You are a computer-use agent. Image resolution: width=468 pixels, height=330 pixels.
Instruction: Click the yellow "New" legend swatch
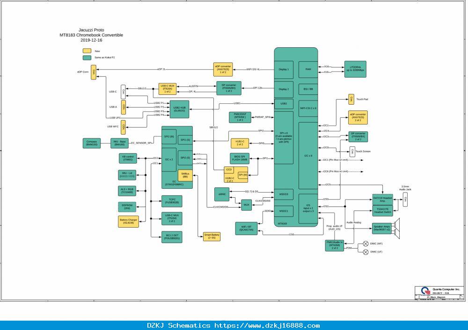(87, 51)
